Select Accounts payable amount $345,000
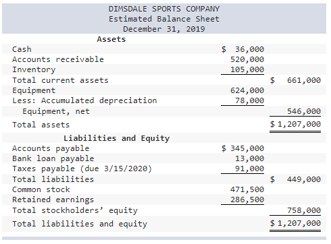The image size is (331, 244). tap(243, 148)
